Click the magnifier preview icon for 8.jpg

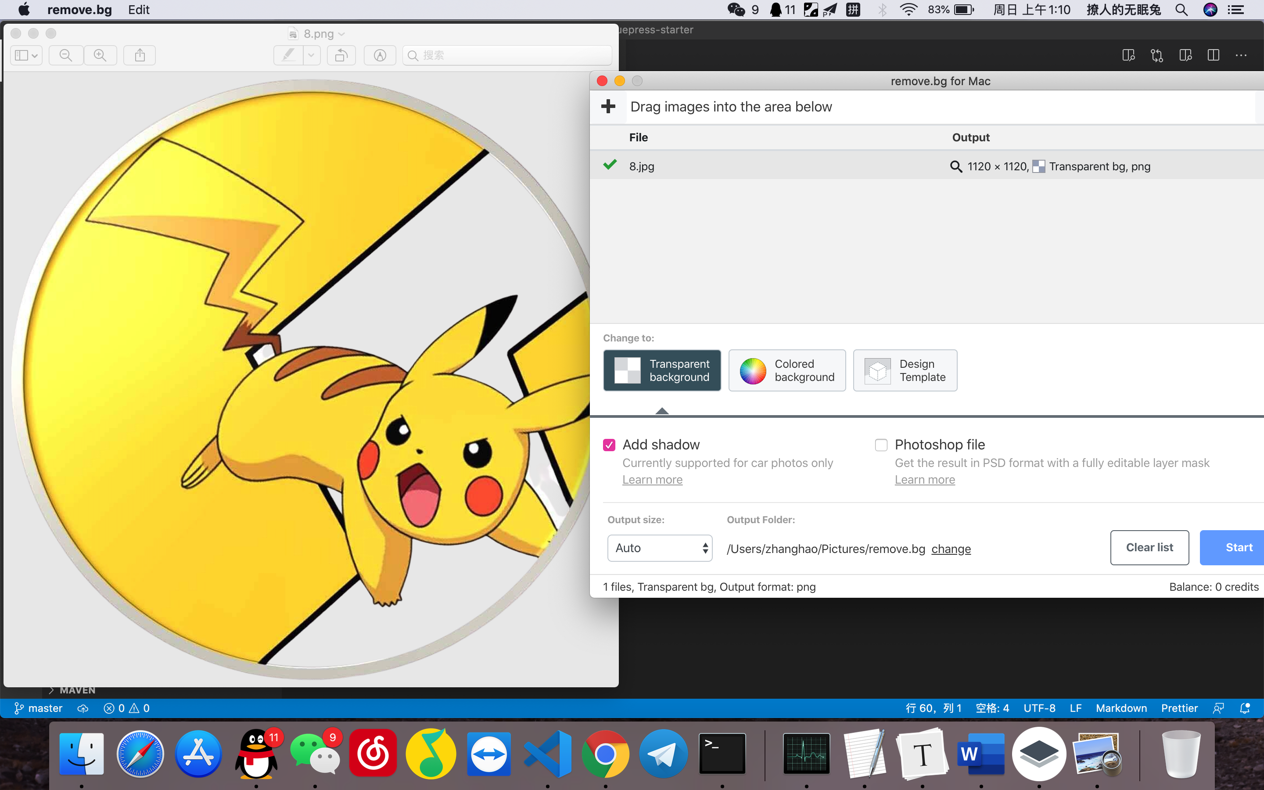coord(955,167)
